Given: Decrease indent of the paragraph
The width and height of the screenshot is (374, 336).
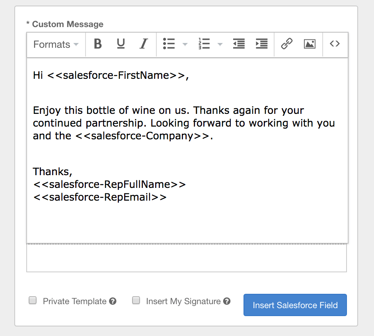Looking at the screenshot, I should [x=239, y=44].
